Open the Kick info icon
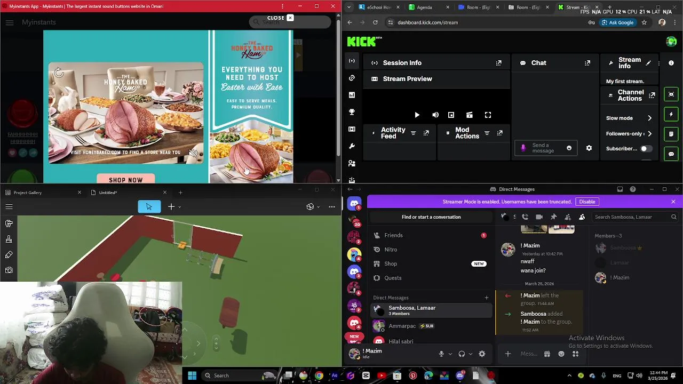Viewport: 683px width, 384px height. coord(671,63)
